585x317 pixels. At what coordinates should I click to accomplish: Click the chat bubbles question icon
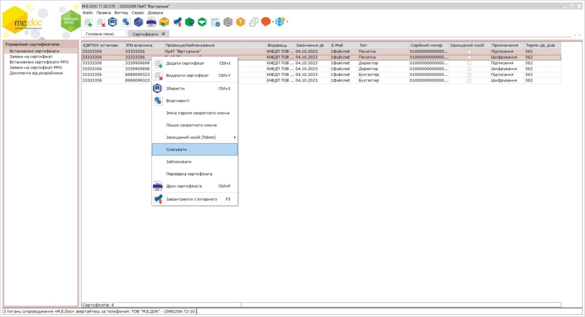tap(253, 22)
